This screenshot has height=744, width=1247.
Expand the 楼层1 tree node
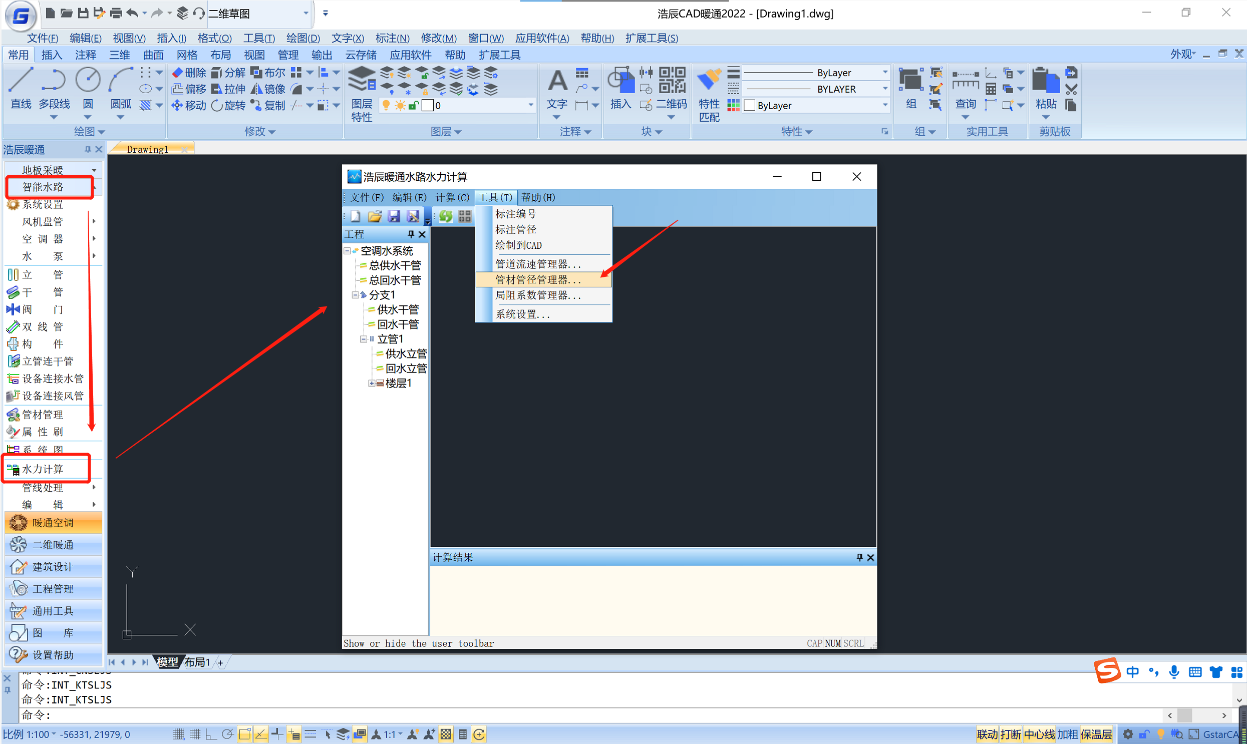[372, 384]
